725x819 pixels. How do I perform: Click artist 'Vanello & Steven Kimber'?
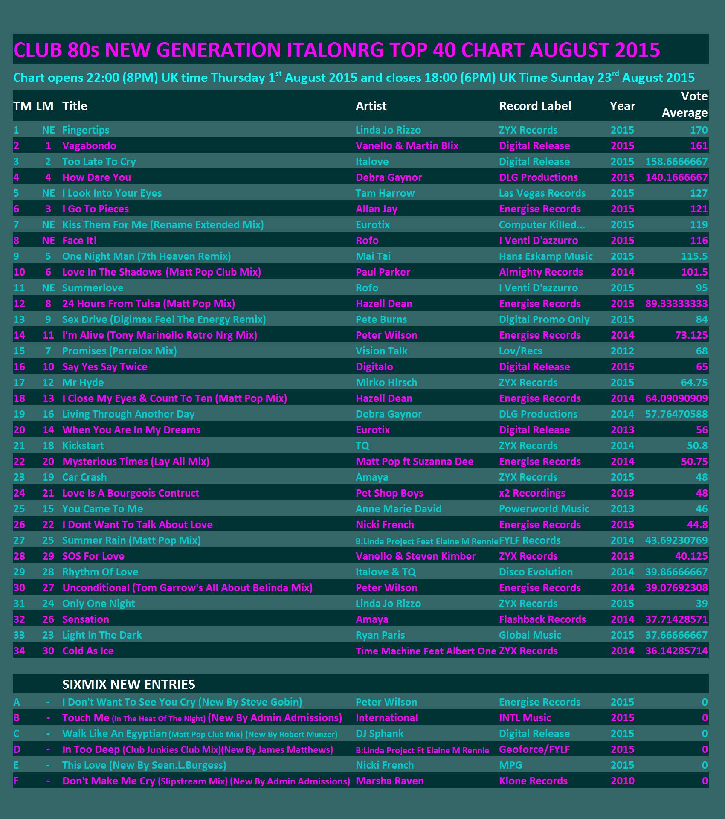coord(415,556)
